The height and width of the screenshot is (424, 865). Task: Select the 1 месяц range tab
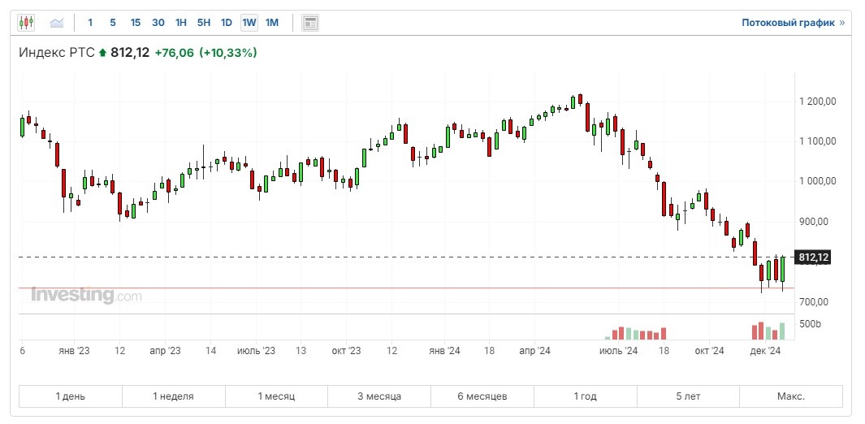pyautogui.click(x=276, y=396)
